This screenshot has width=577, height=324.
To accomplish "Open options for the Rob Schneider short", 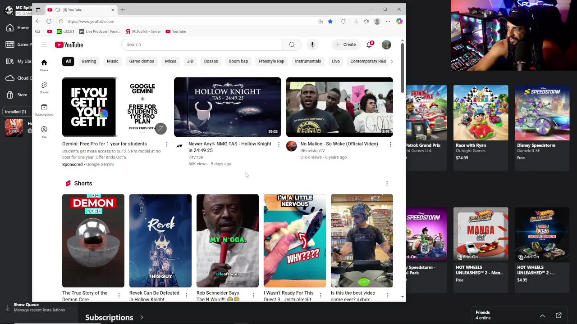I will (x=253, y=295).
